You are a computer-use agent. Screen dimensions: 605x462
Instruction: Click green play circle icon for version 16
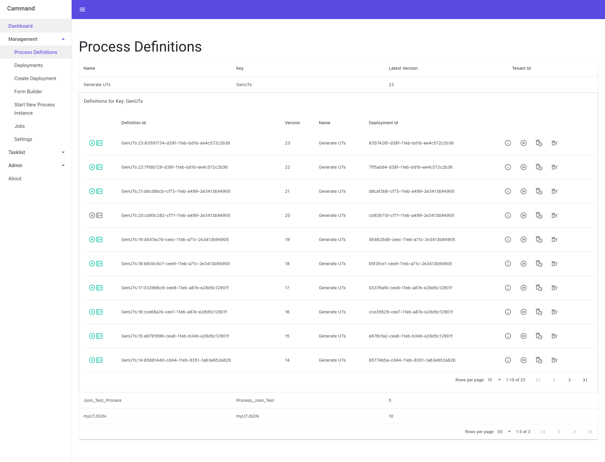[x=92, y=312]
